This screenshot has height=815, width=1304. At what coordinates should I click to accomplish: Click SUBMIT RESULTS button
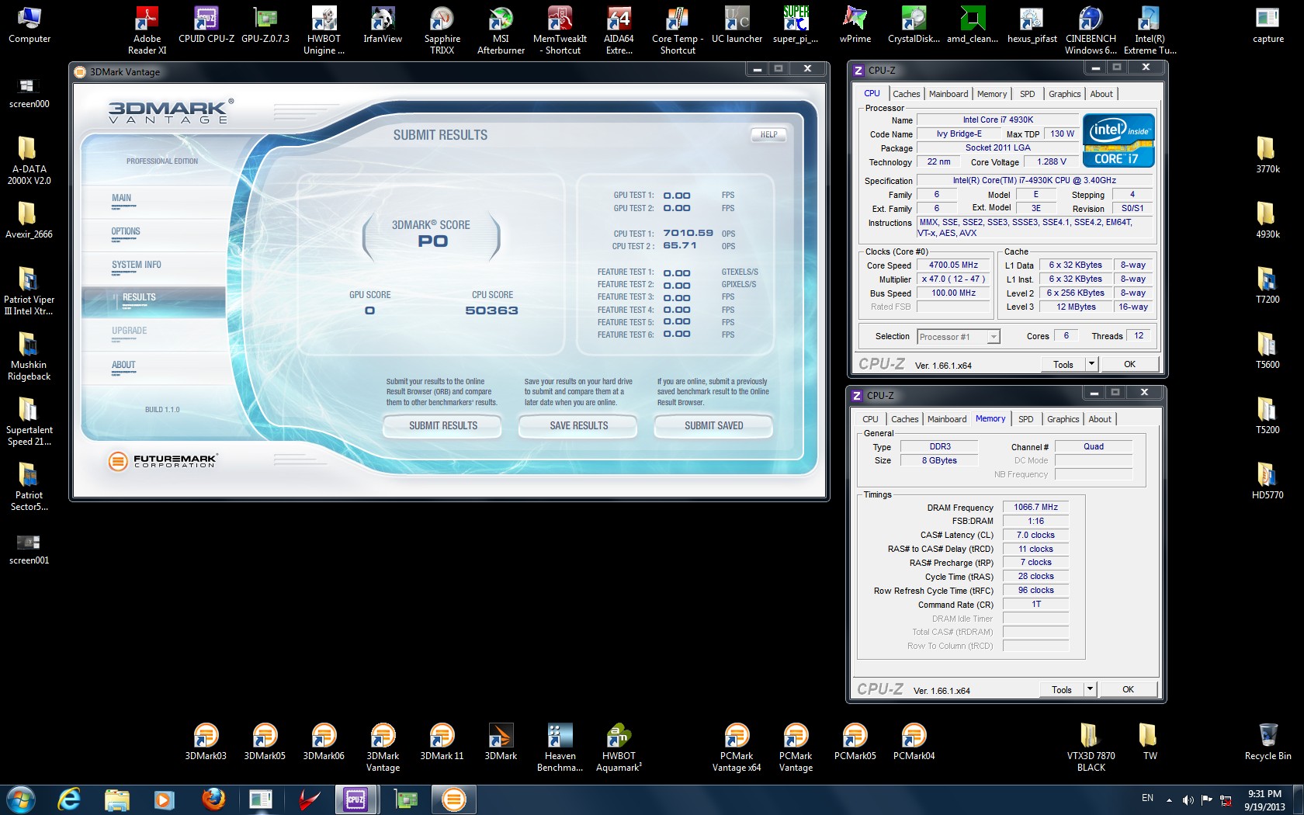[442, 425]
